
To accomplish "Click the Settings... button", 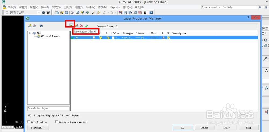I will [x=38, y=127].
